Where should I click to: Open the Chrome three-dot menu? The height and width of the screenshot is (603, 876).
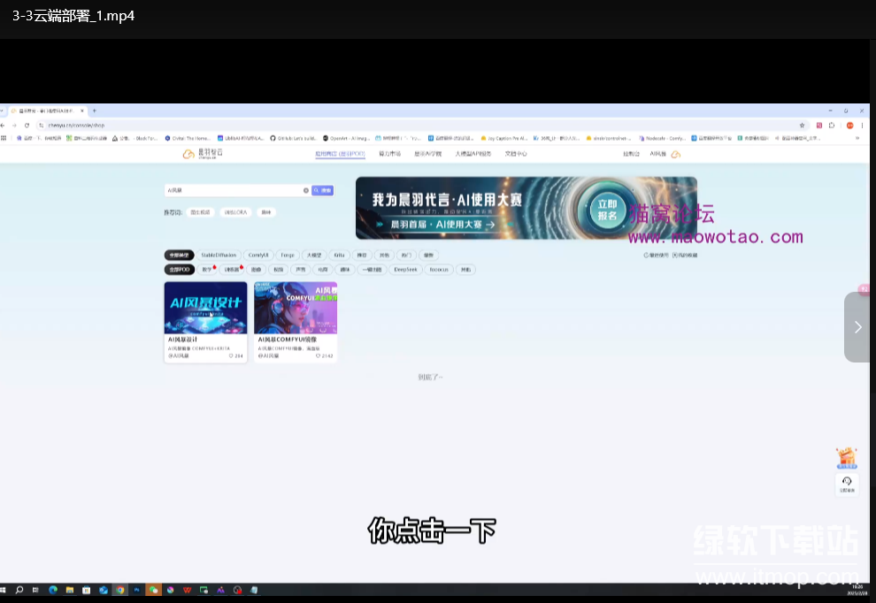click(862, 126)
